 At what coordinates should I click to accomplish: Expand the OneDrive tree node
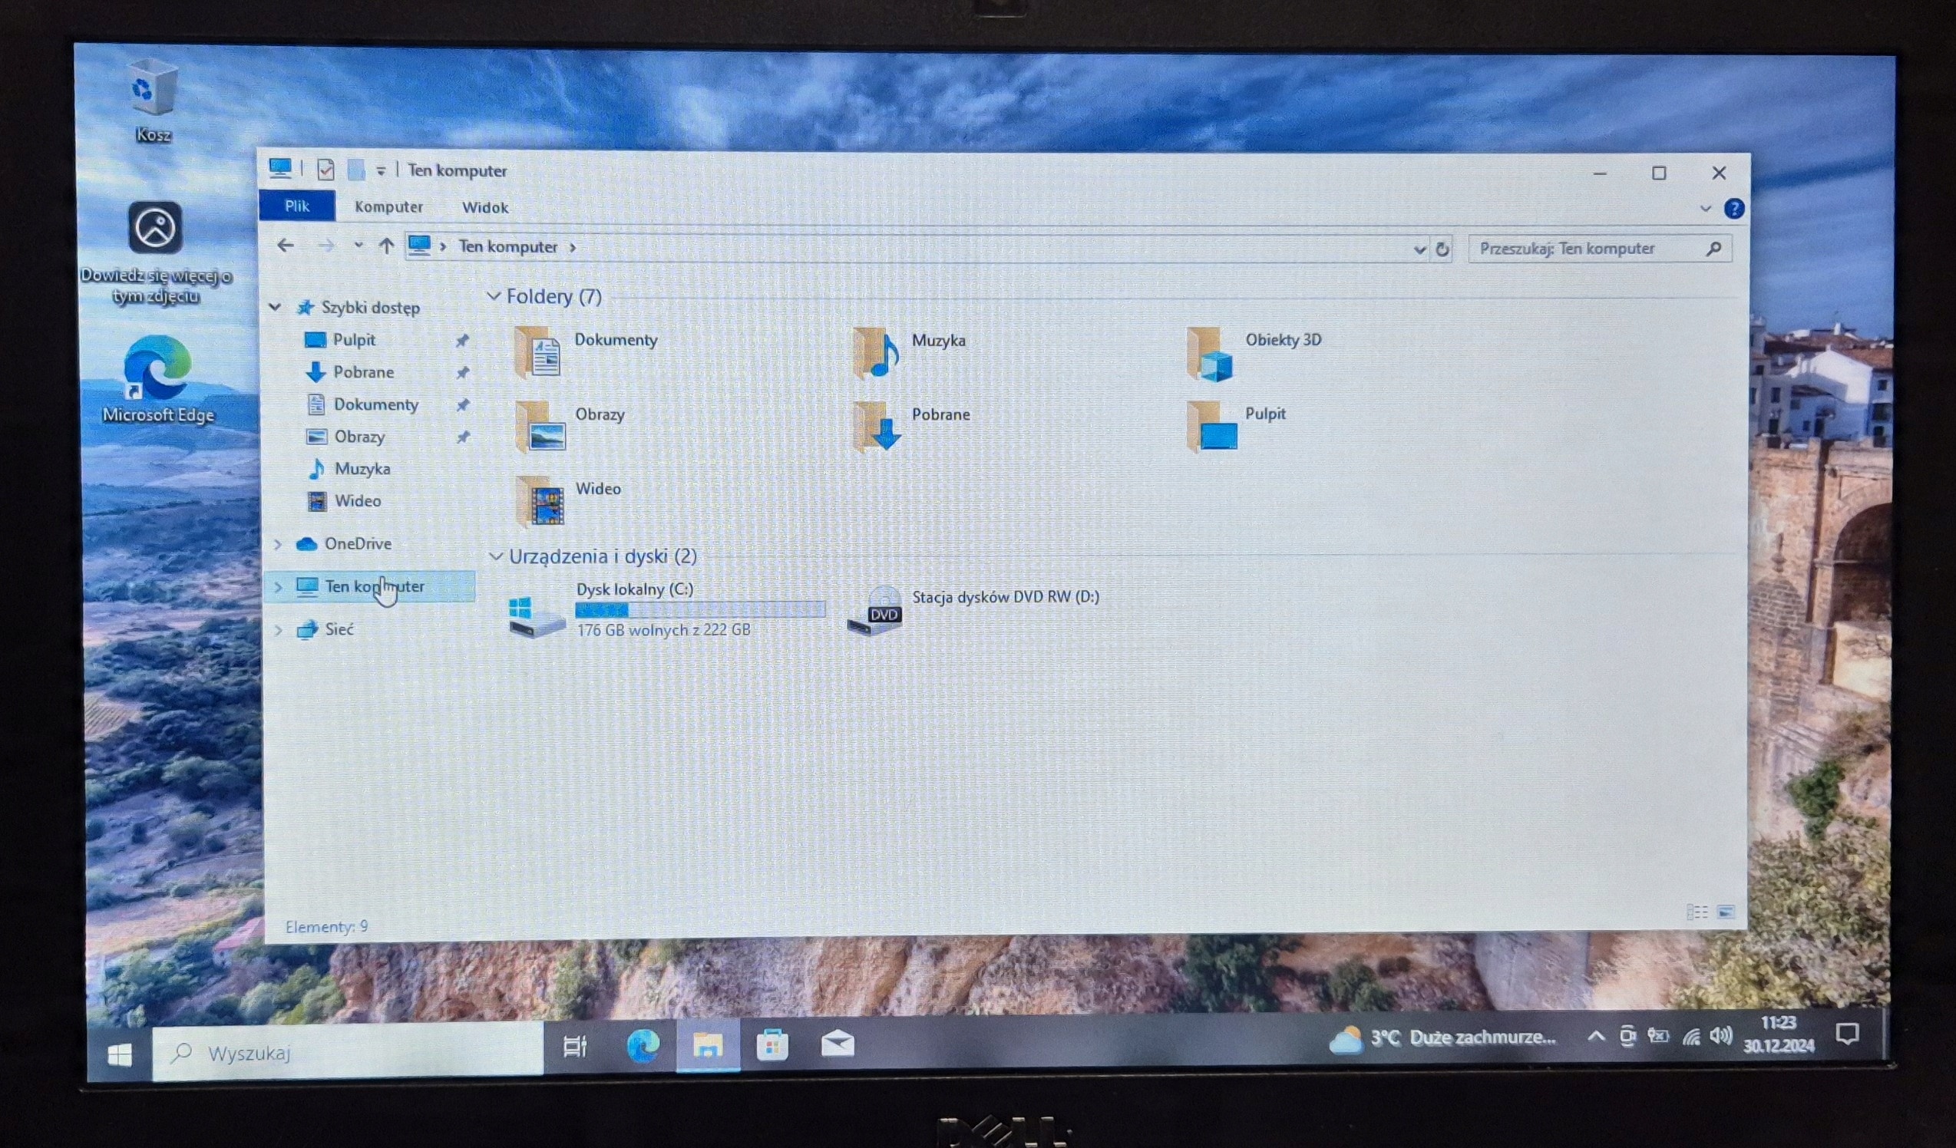click(278, 545)
